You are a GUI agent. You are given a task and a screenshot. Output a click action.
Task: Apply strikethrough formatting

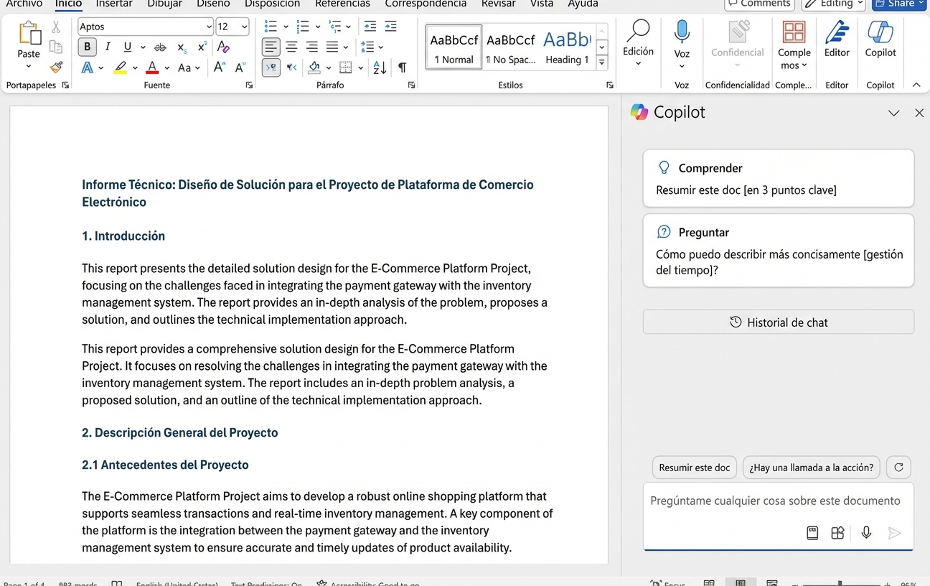point(159,47)
